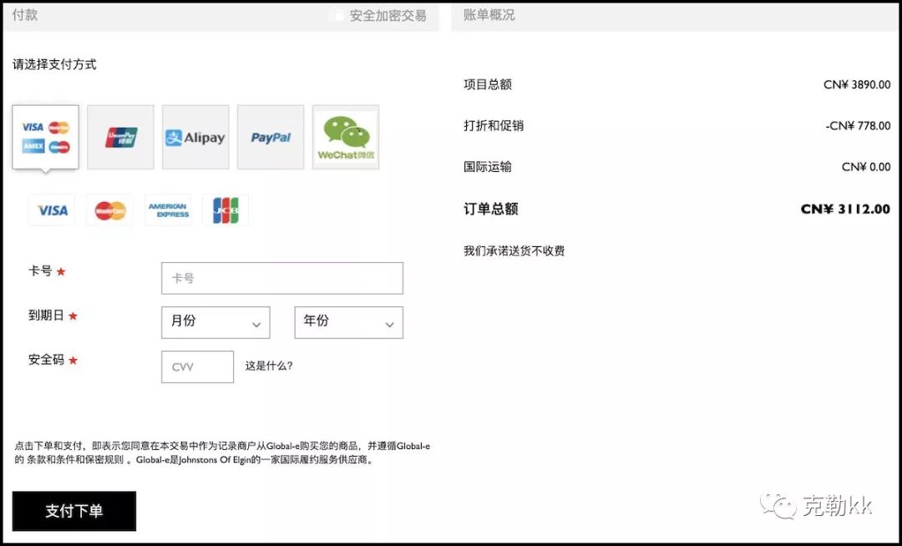Click the VISA card brand icon
902x546 pixels.
[x=52, y=210]
